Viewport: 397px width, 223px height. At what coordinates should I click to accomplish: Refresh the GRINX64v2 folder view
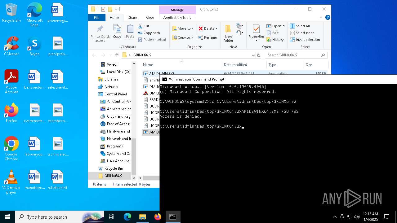pos(259,55)
